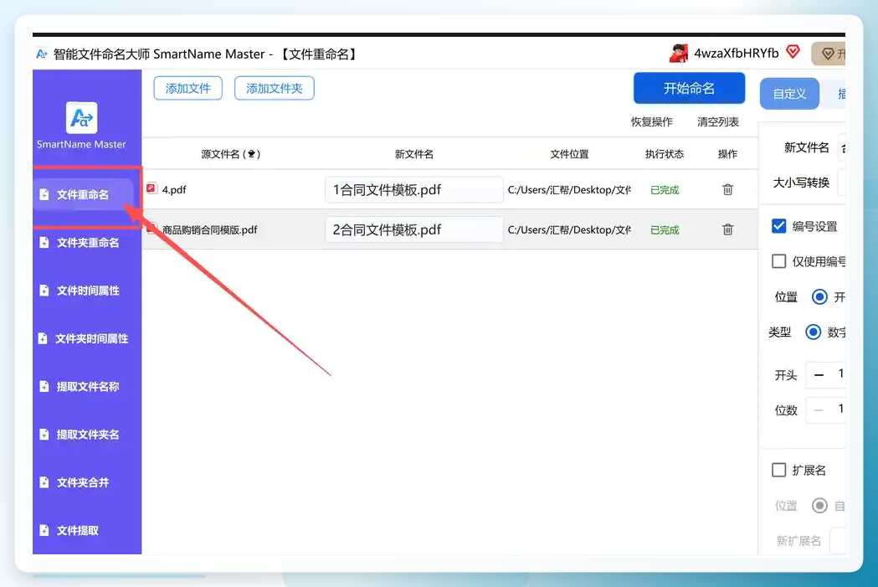Image resolution: width=878 pixels, height=587 pixels.
Task: Click the PDF icon beside 4.pdf
Action: click(x=151, y=188)
